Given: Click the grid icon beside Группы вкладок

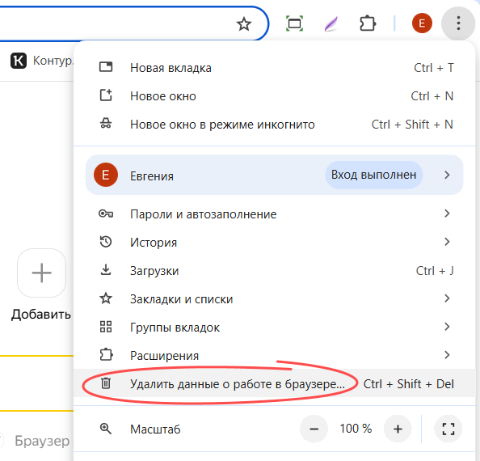Looking at the screenshot, I should 106,327.
